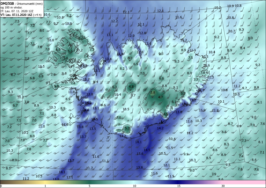Click the 6.5 value in the Westfjords
The image size is (266, 188).
[58, 50]
